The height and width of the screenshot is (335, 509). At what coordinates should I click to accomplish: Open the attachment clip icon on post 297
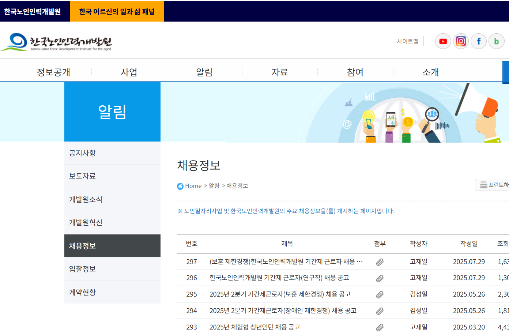pos(380,262)
